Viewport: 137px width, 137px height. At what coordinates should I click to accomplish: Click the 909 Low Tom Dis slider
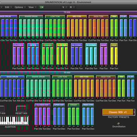click(62, 88)
